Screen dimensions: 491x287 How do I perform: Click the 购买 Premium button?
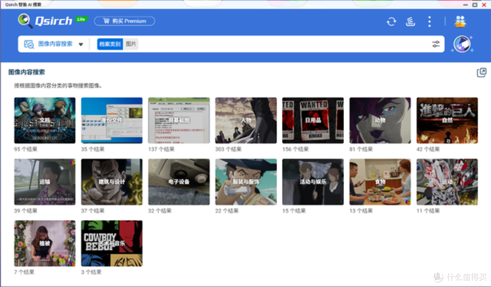tap(124, 21)
